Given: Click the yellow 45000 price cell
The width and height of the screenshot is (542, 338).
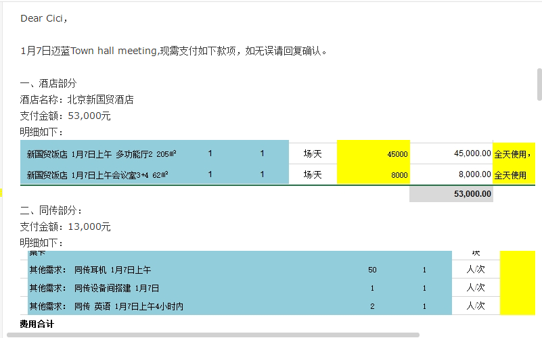Looking at the screenshot, I should (x=373, y=153).
